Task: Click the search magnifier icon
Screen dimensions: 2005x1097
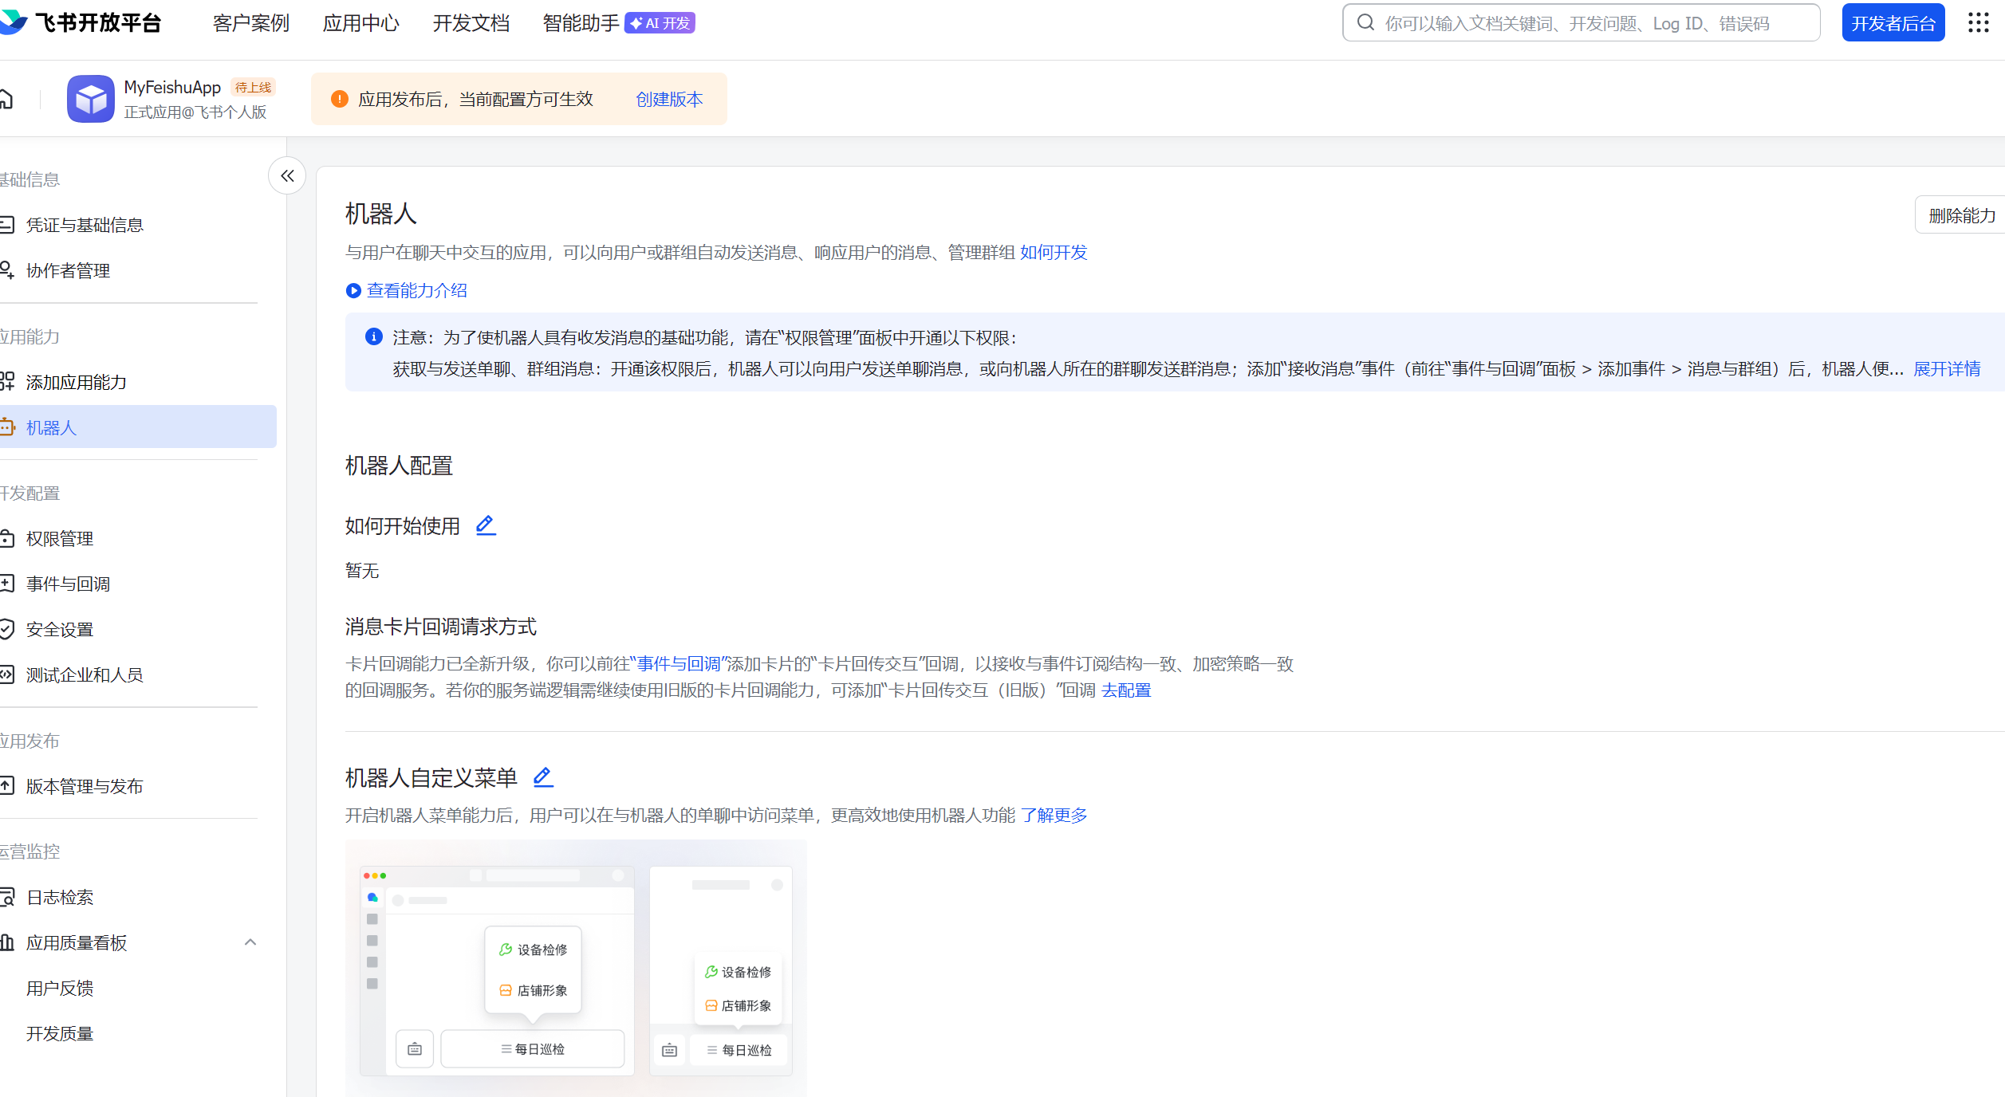Action: (x=1365, y=22)
